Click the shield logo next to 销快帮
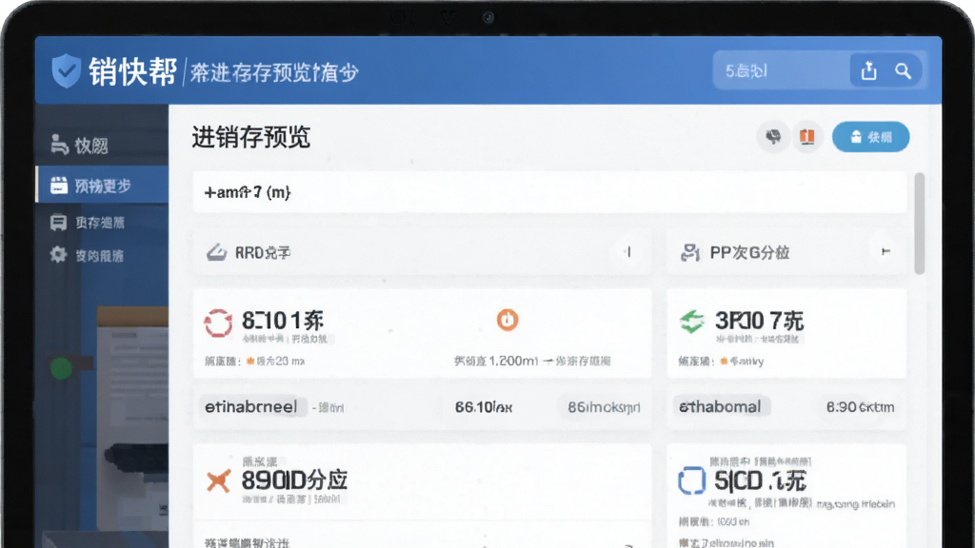 tap(67, 70)
